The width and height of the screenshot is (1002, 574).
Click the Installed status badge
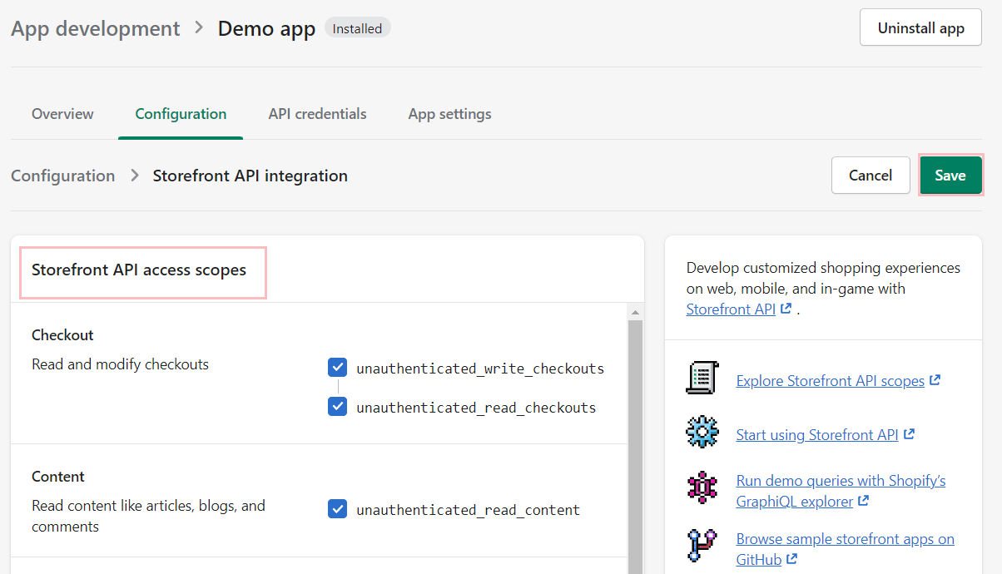(357, 28)
